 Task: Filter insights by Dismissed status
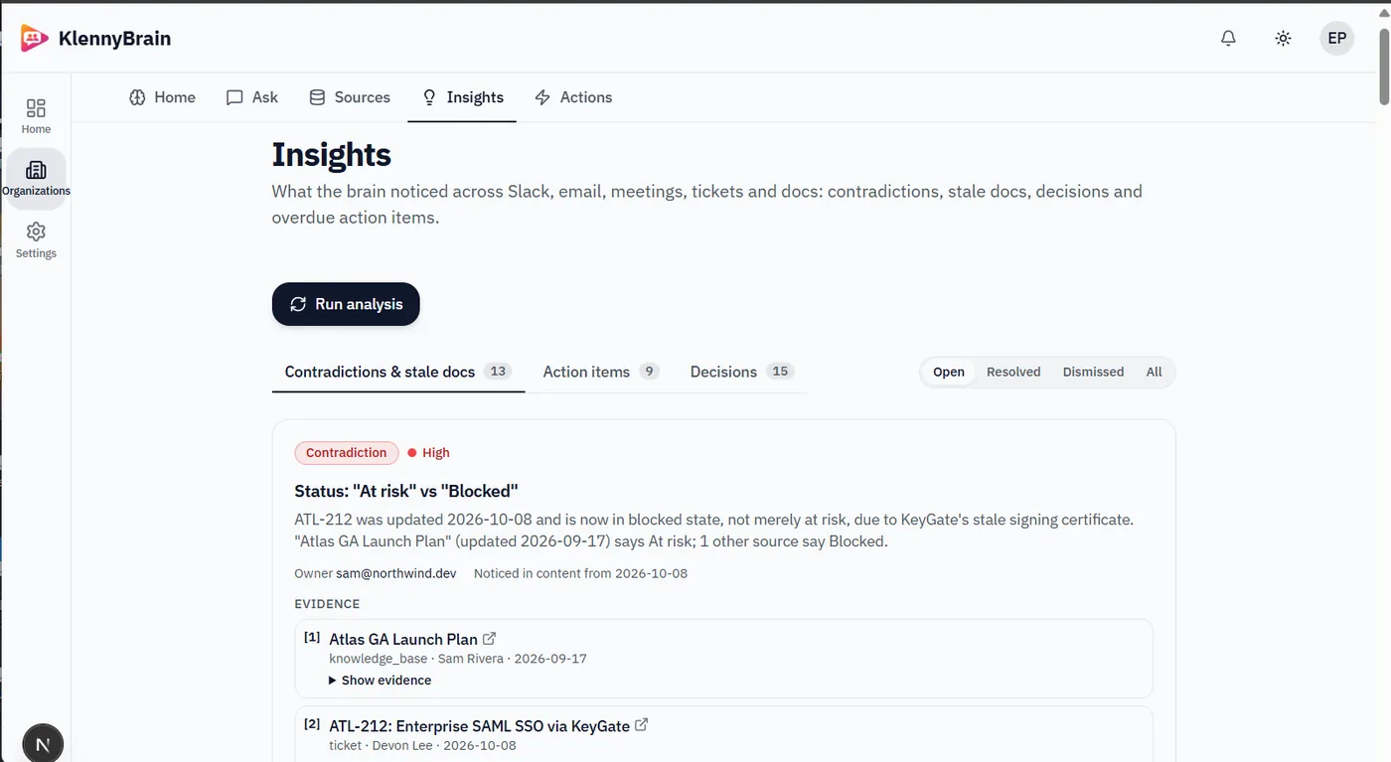[1093, 372]
